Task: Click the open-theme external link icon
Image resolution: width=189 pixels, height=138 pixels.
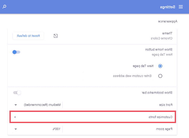Action: click(56, 36)
